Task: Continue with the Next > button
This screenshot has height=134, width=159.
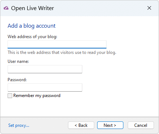Action: click(110, 125)
